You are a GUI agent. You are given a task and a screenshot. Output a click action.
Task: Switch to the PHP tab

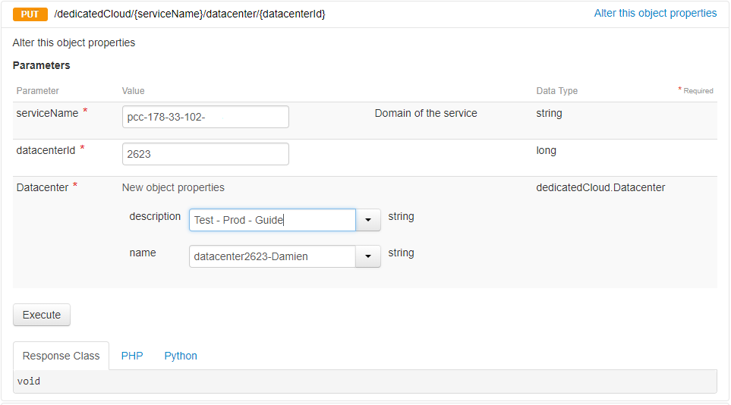coord(132,356)
